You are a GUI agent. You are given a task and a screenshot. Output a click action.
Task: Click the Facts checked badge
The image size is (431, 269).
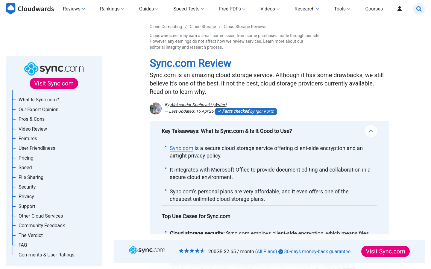[246, 111]
